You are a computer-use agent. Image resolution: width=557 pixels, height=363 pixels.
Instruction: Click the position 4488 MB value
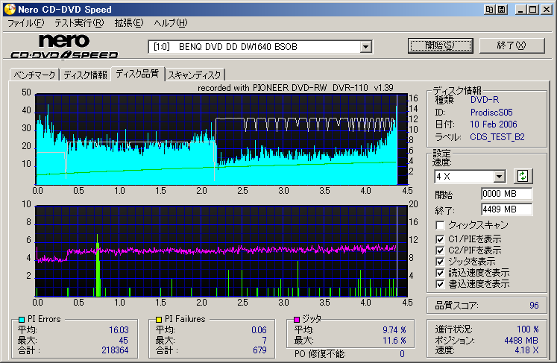pos(521,341)
